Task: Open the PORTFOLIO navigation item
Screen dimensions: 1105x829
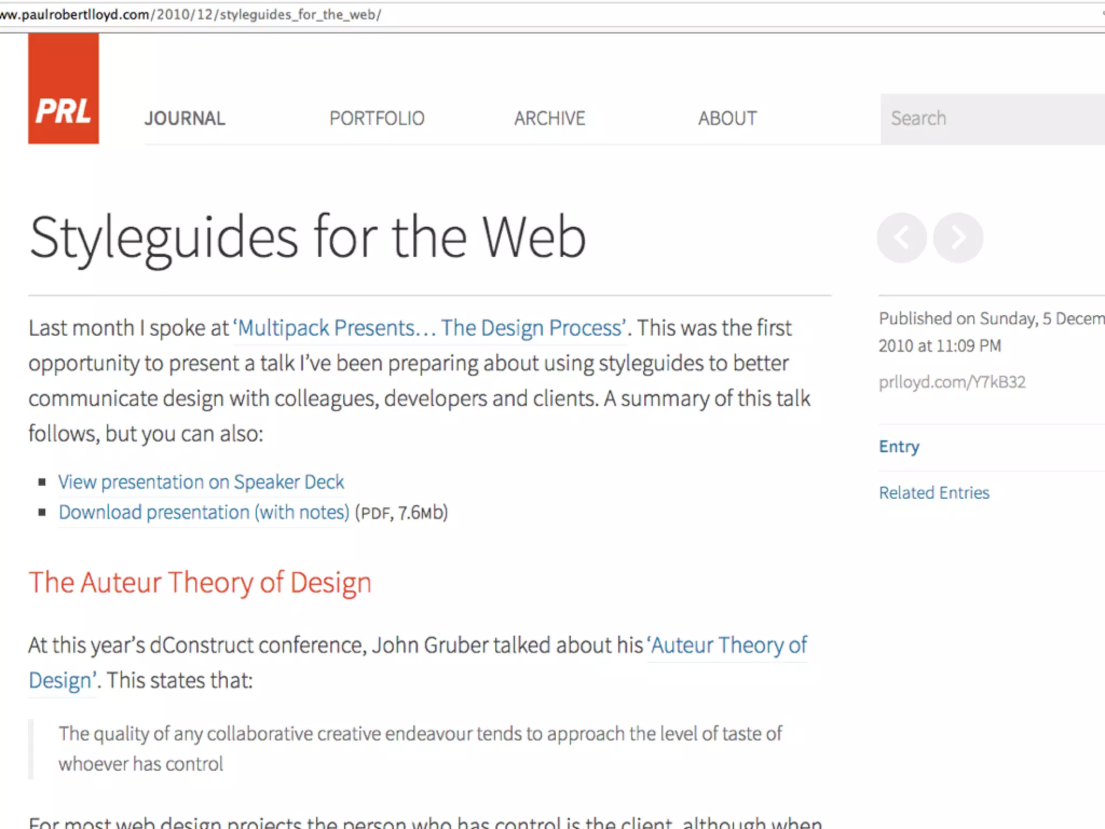Action: pos(377,118)
